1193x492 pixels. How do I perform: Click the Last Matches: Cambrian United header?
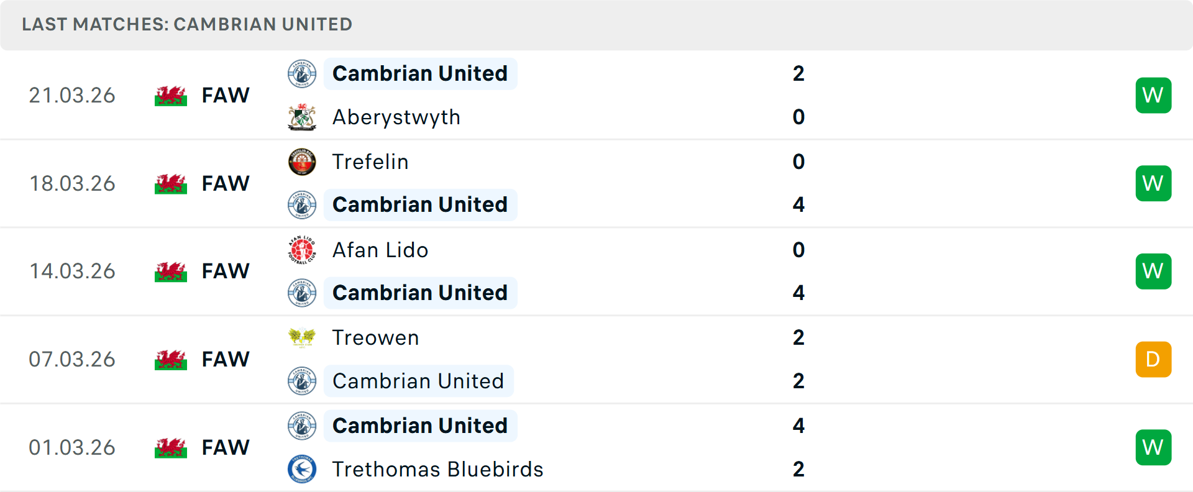[187, 25]
